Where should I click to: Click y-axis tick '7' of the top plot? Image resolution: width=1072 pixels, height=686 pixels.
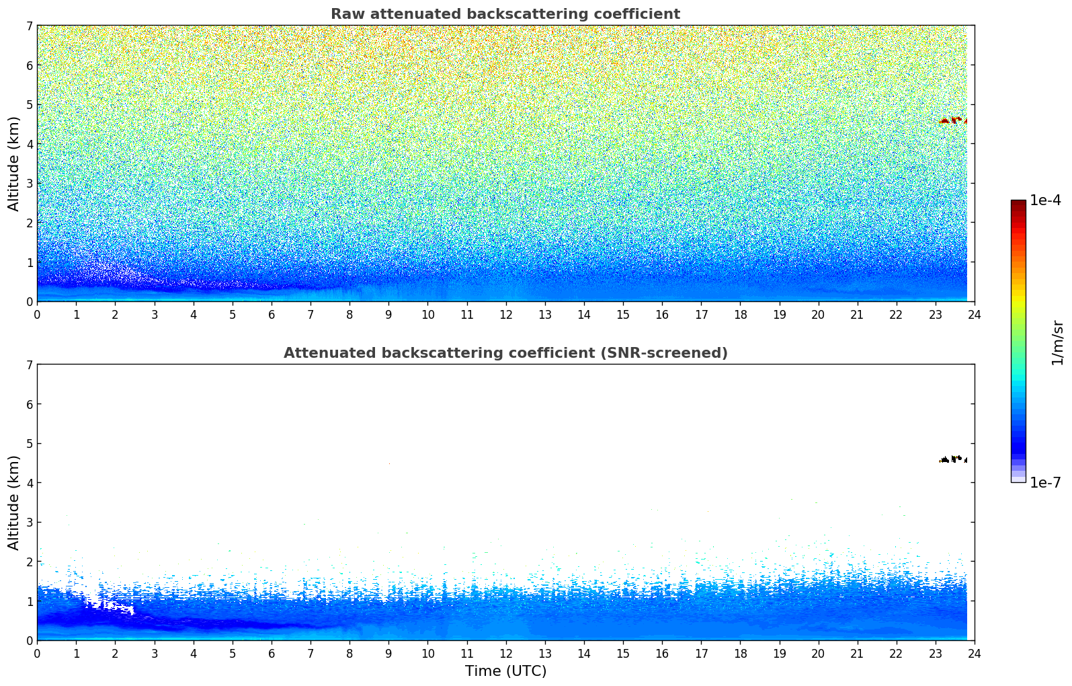[x=29, y=26]
